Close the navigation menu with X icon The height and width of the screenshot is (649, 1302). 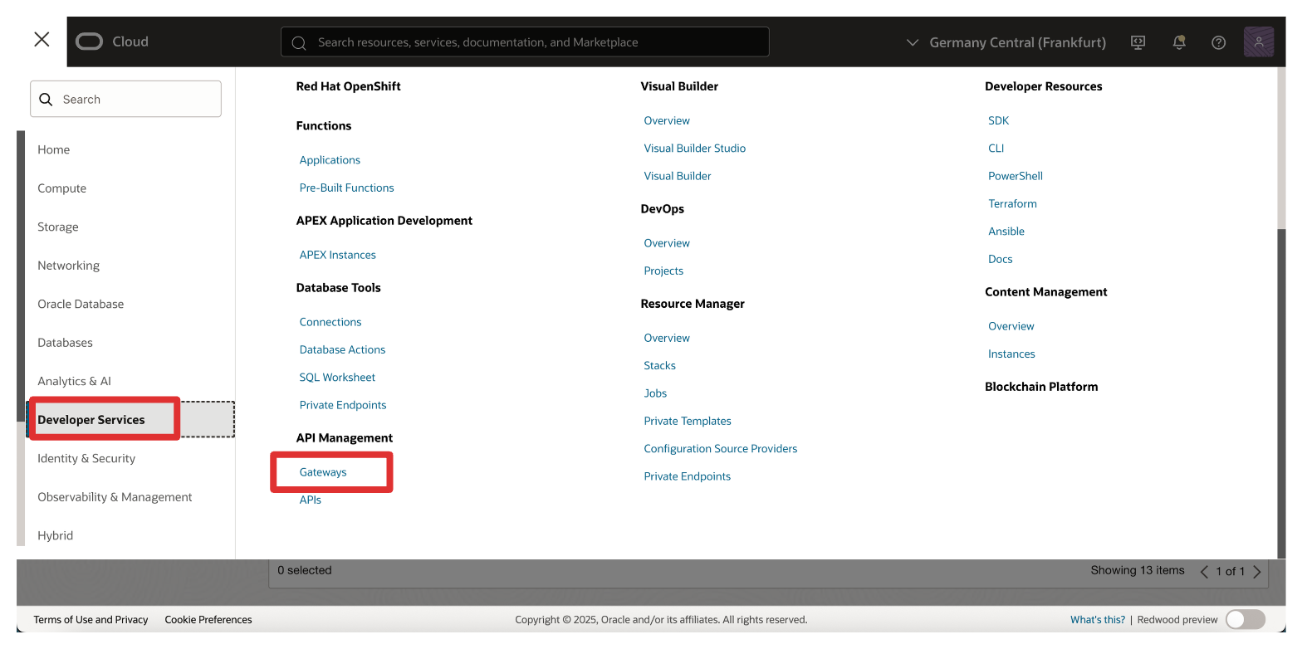coord(42,40)
